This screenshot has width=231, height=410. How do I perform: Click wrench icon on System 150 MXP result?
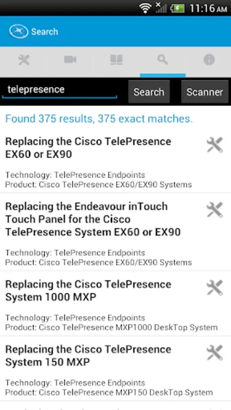click(x=215, y=353)
